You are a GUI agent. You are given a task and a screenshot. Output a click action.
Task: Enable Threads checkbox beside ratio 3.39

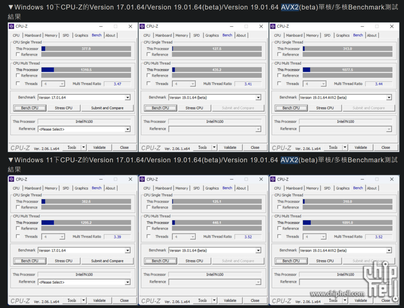[x=18, y=236]
